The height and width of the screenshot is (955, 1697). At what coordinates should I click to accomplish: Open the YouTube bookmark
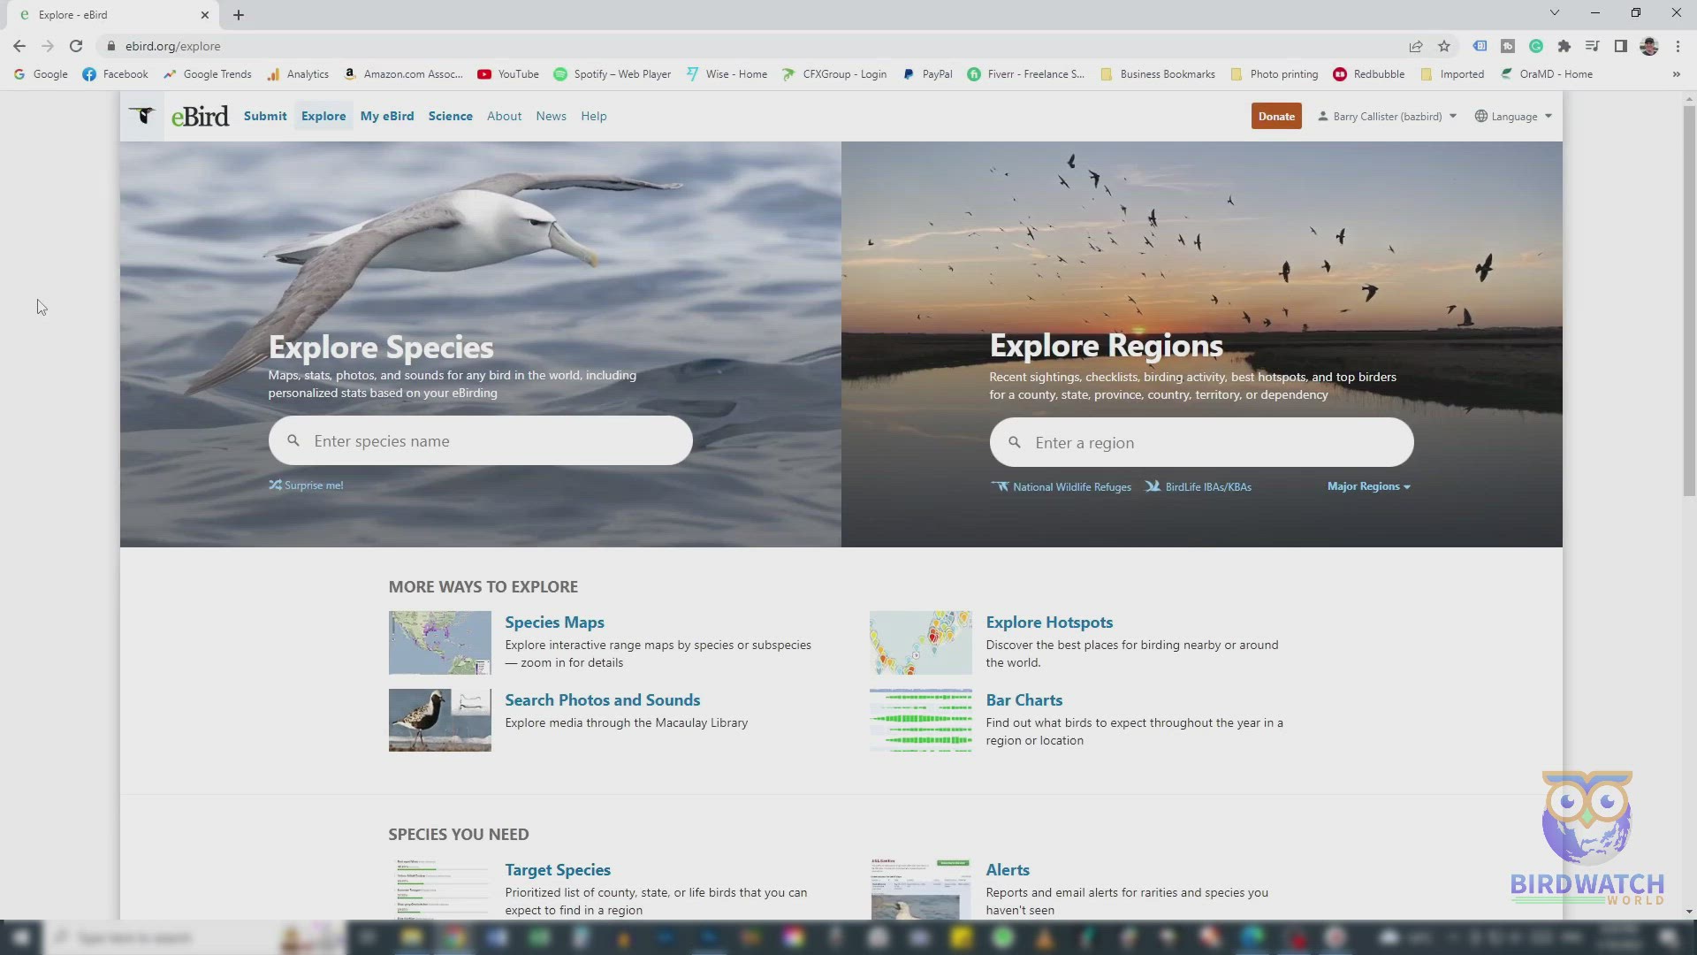tap(509, 74)
